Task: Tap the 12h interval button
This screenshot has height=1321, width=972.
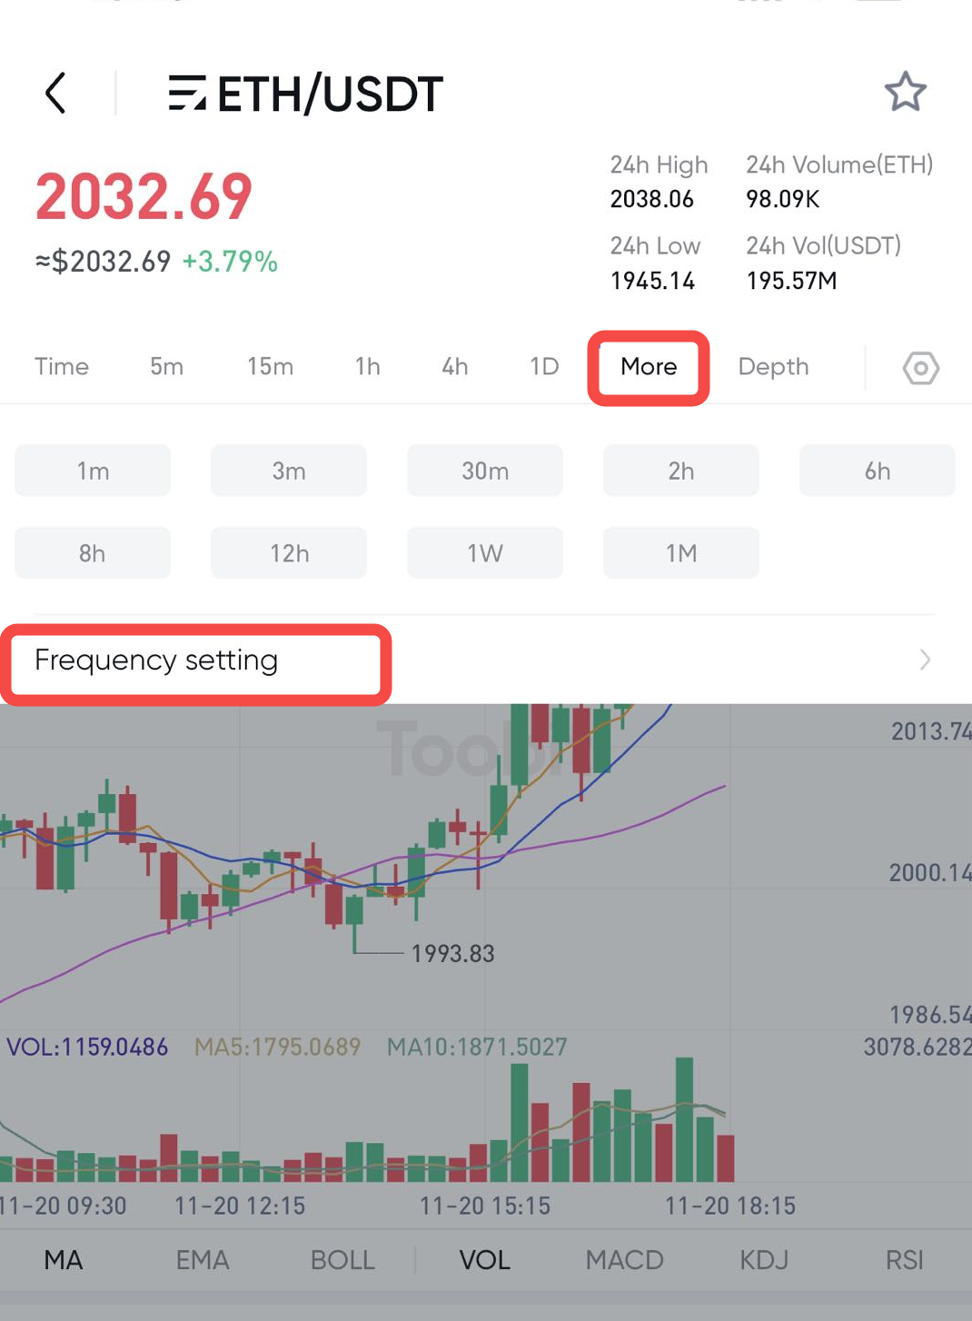Action: coord(289,552)
